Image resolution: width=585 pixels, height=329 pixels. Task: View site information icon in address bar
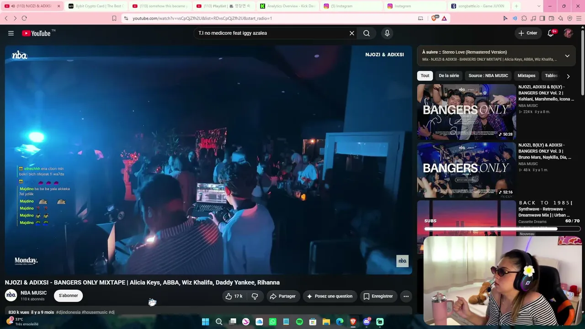(126, 18)
